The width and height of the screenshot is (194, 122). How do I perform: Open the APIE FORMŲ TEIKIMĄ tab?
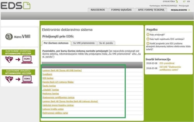[x=151, y=10]
